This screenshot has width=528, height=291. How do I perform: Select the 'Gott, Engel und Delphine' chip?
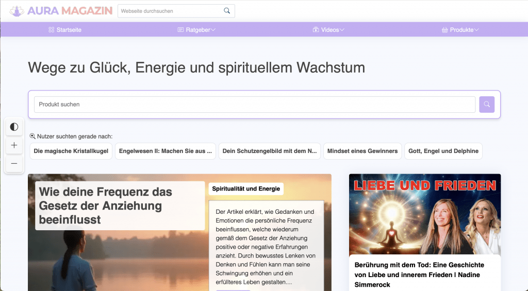(443, 151)
